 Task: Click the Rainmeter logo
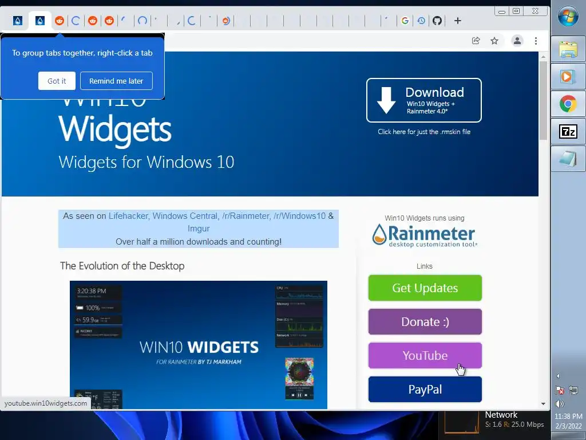pyautogui.click(x=425, y=235)
